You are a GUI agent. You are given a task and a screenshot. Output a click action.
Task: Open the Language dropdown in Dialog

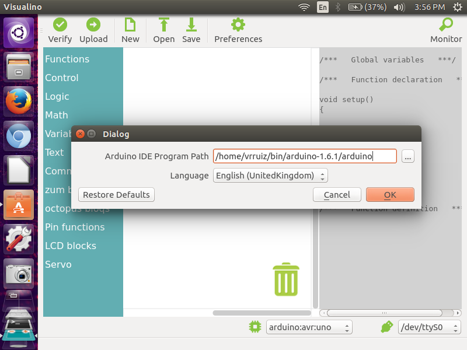pos(270,176)
